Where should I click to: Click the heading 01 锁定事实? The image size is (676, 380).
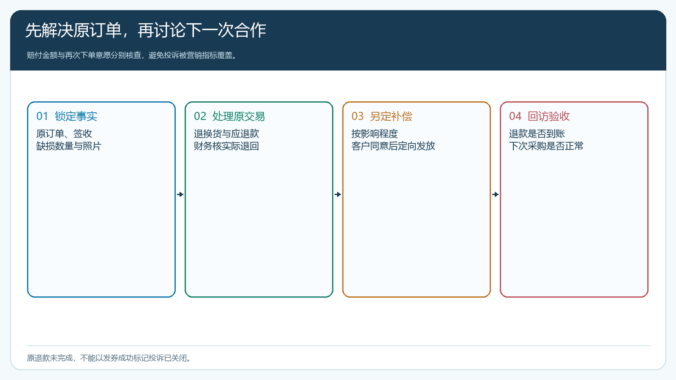pos(67,116)
